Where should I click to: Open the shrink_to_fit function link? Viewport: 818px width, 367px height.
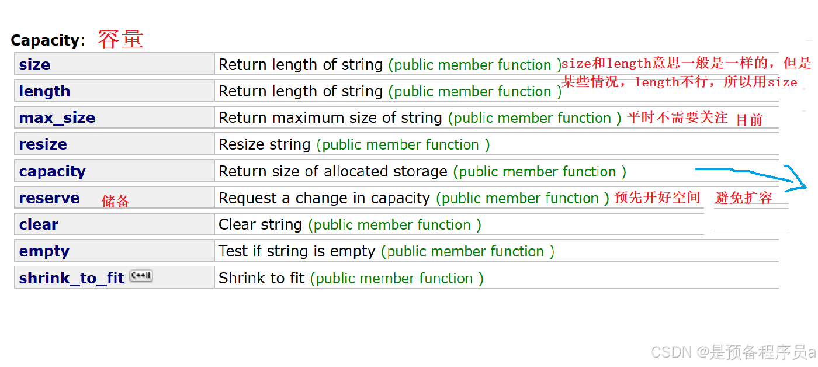(x=71, y=278)
